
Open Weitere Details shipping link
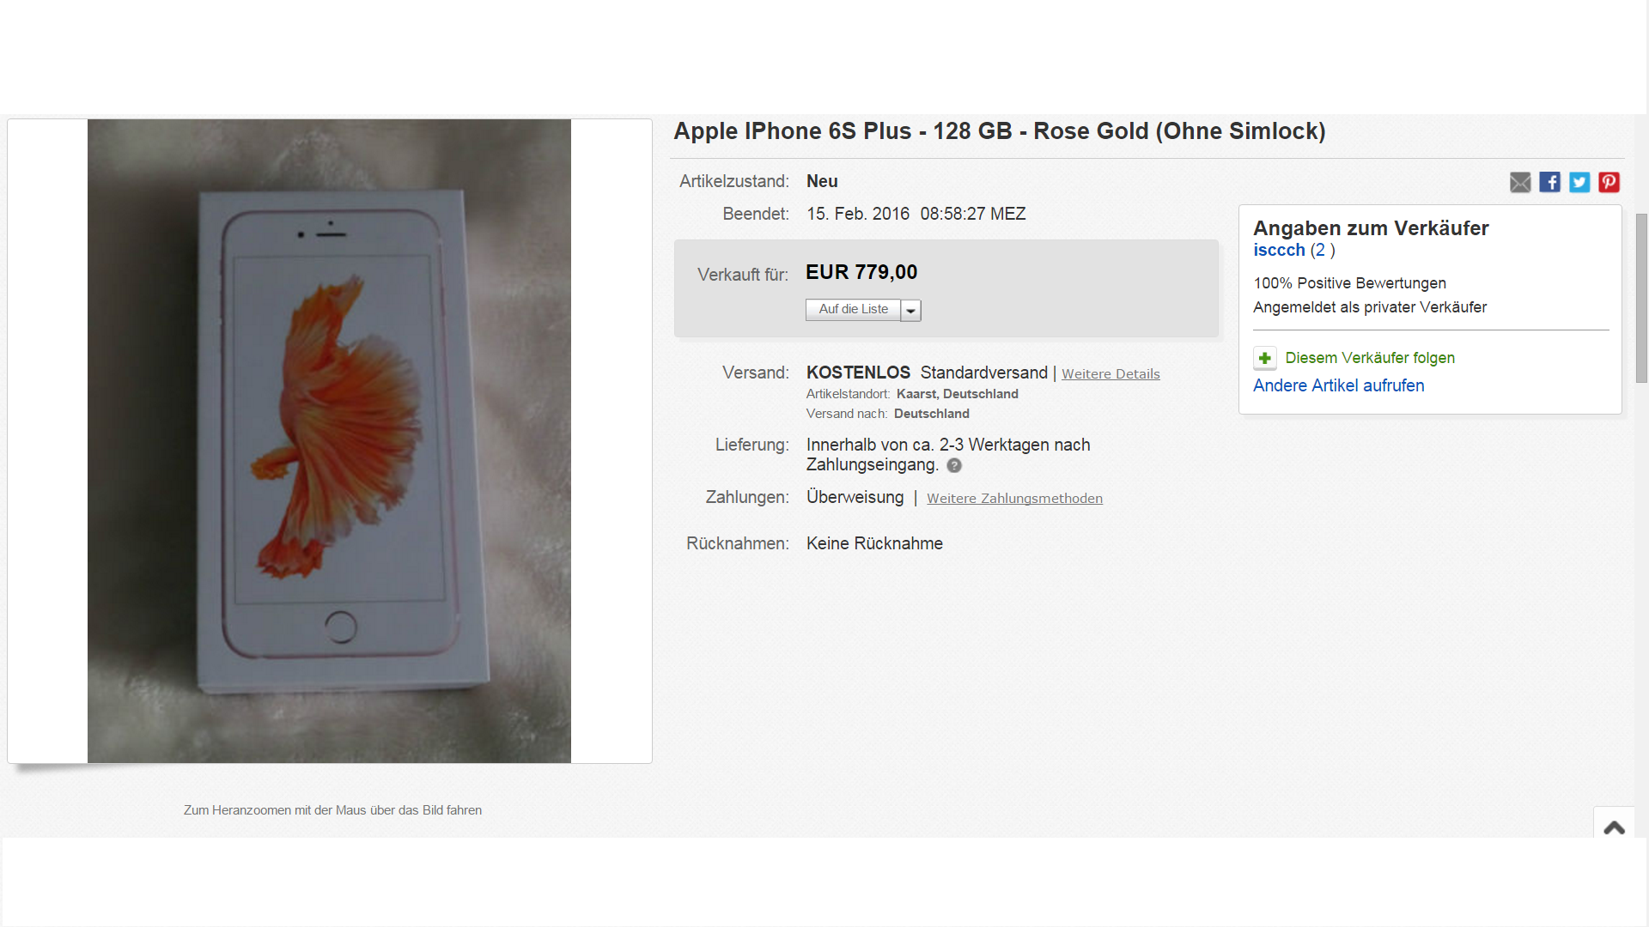(1110, 374)
